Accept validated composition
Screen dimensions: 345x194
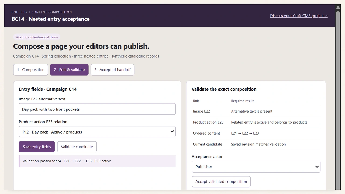click(x=221, y=182)
